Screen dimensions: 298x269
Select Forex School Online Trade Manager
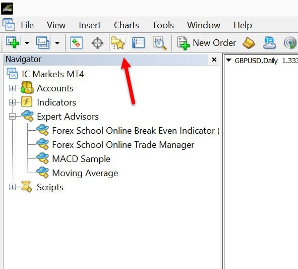123,145
